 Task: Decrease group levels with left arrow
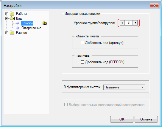122,23
